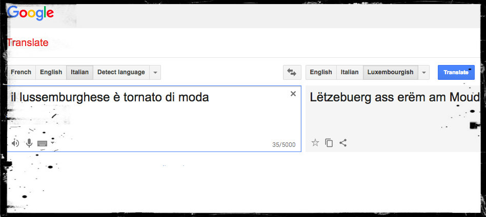Switch the target language to English
Image resolution: width=486 pixels, height=217 pixels.
321,72
